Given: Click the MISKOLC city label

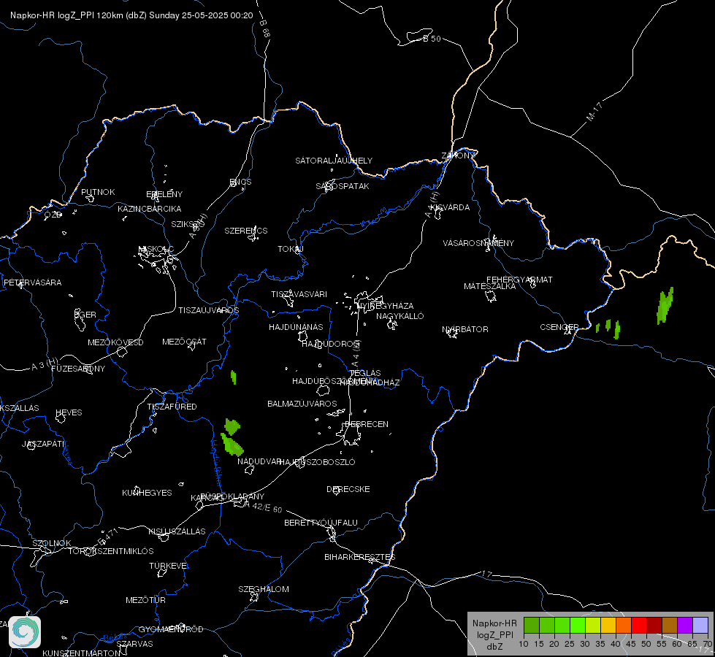Looking at the screenshot, I should point(156,249).
